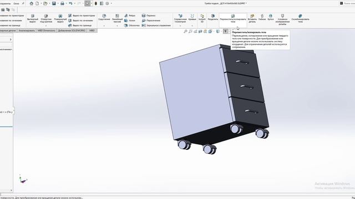Viewport: 355px width, 199px height.
Task: Activate the Select cursor tool
Action: pos(88,3)
